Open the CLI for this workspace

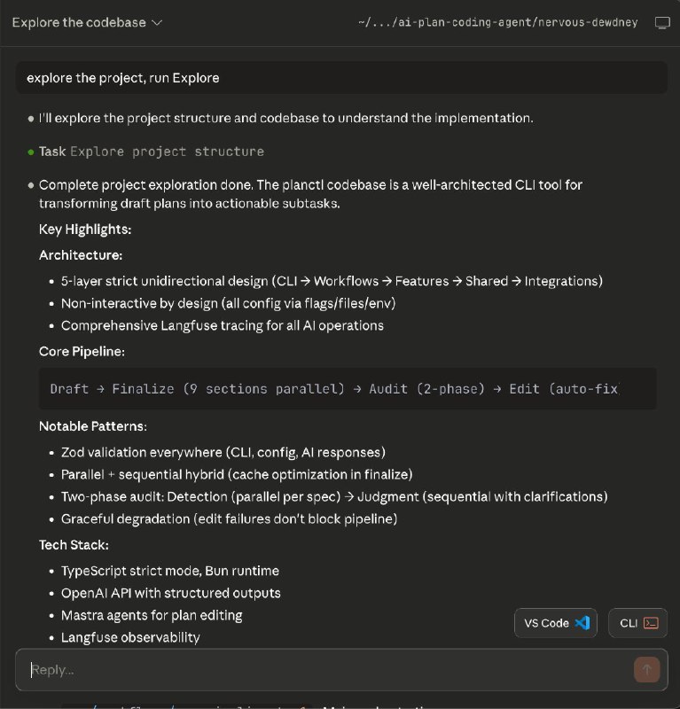(637, 623)
